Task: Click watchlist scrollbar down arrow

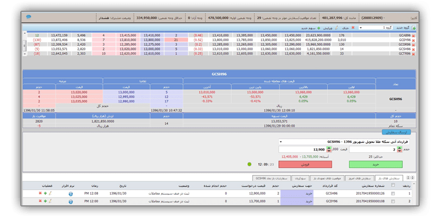Action: [24, 54]
